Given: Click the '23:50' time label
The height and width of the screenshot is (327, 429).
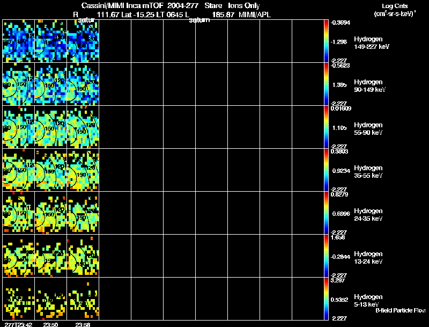Looking at the screenshot, I should tap(50, 324).
